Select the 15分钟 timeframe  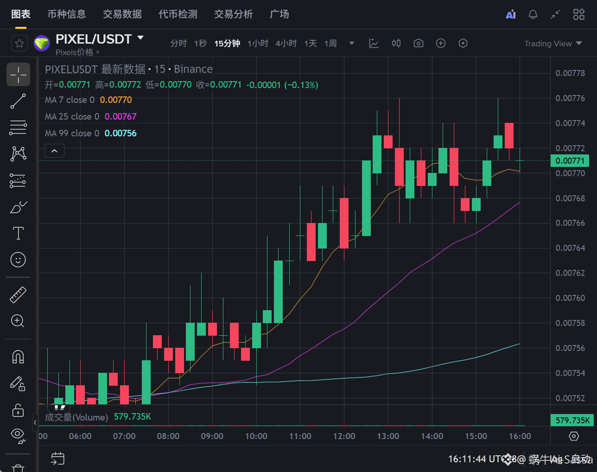click(x=227, y=44)
